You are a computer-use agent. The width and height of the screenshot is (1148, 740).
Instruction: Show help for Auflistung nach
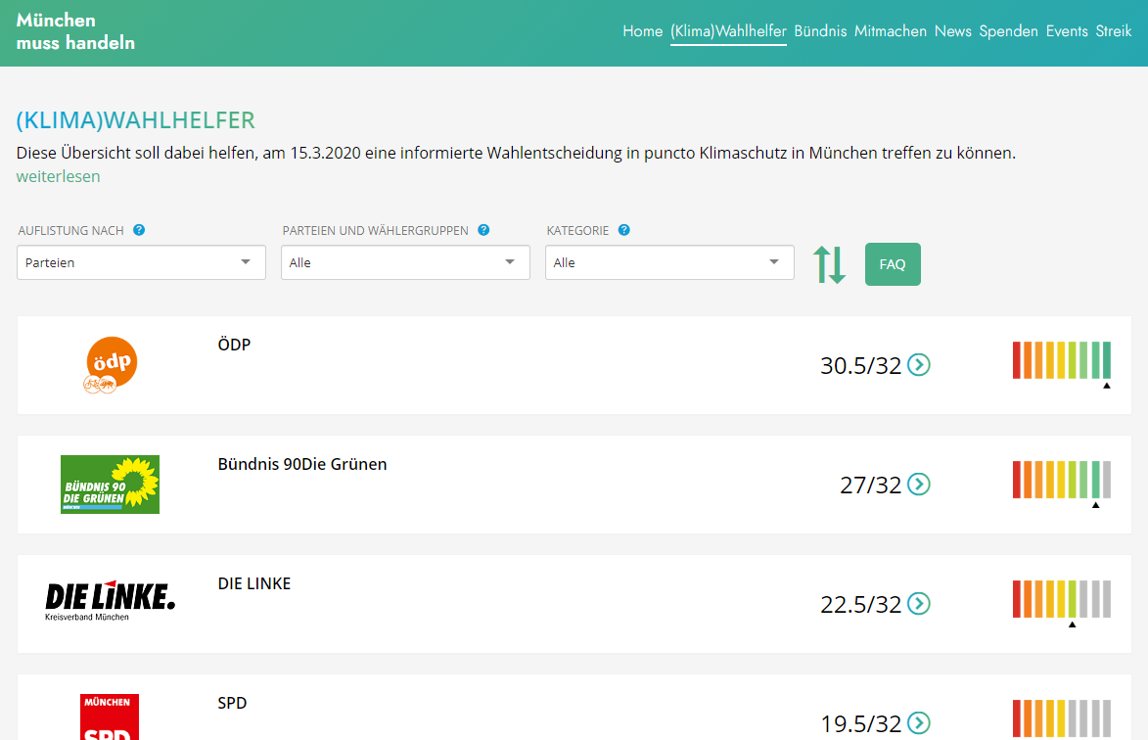pyautogui.click(x=139, y=230)
